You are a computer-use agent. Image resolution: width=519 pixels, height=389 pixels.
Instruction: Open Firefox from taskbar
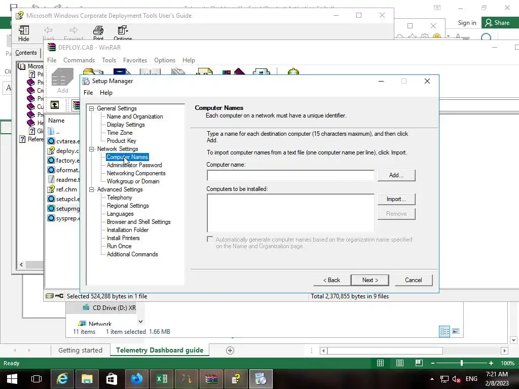[x=136, y=379]
